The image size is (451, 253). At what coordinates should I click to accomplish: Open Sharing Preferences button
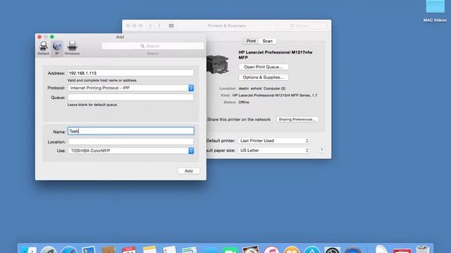[297, 119]
